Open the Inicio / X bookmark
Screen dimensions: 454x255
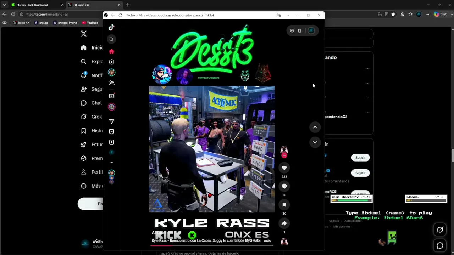click(x=21, y=23)
